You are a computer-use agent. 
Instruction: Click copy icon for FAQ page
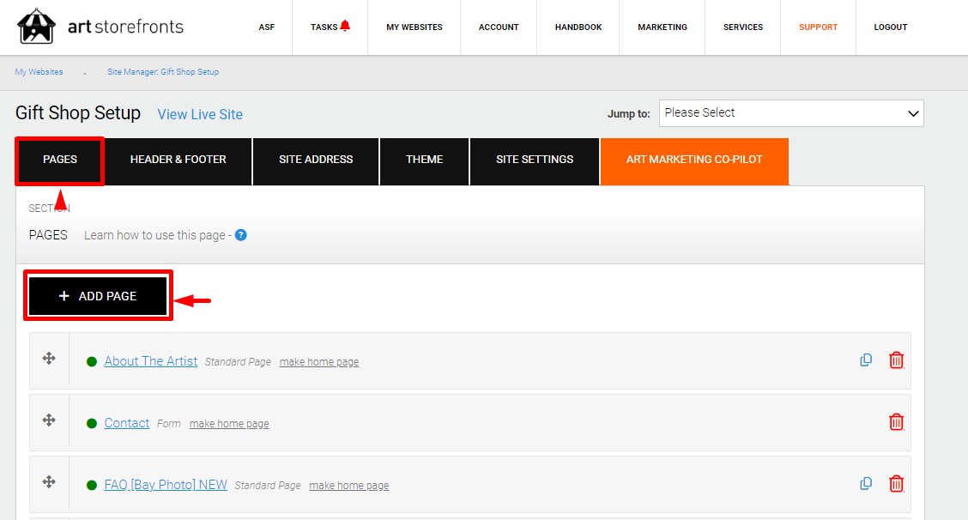point(866,484)
